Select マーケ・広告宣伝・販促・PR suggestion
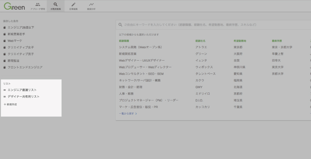 (x=138, y=107)
